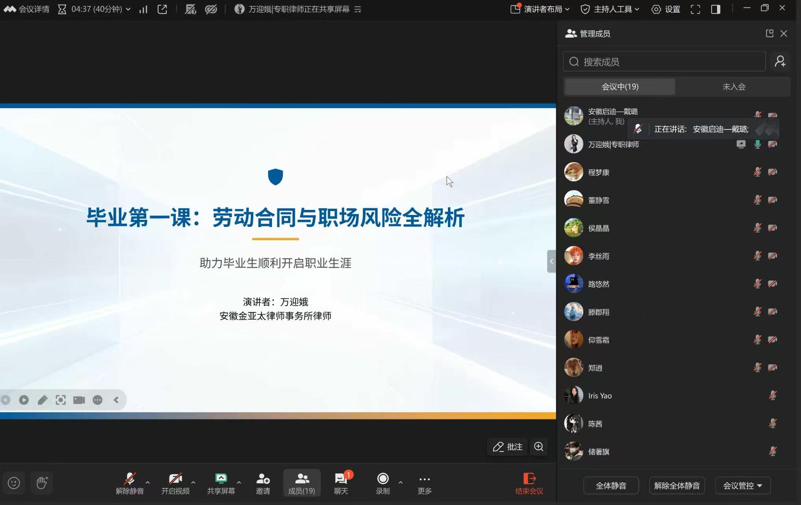
Task: Click the add member icon beside search
Action: (780, 62)
